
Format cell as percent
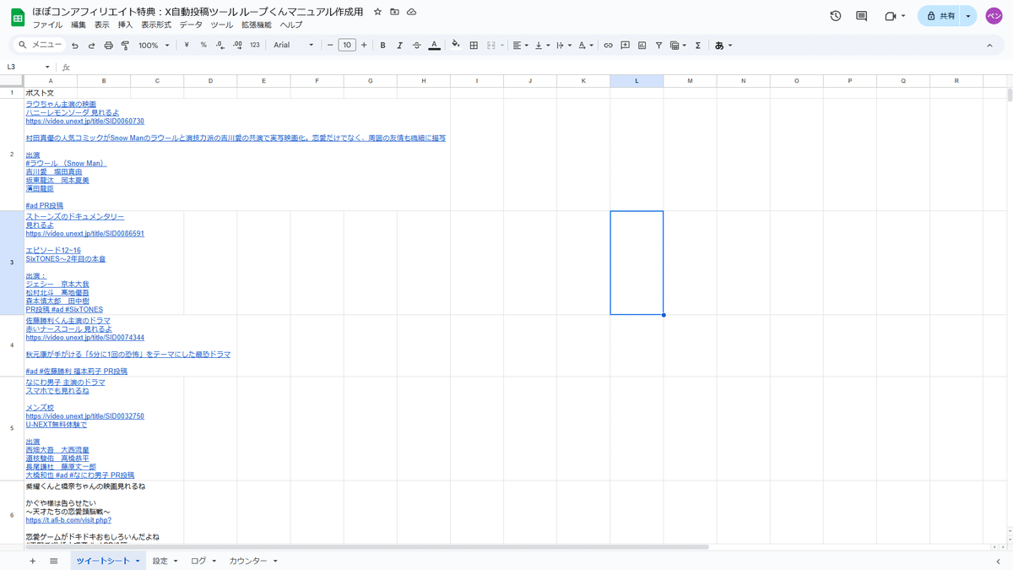point(203,46)
